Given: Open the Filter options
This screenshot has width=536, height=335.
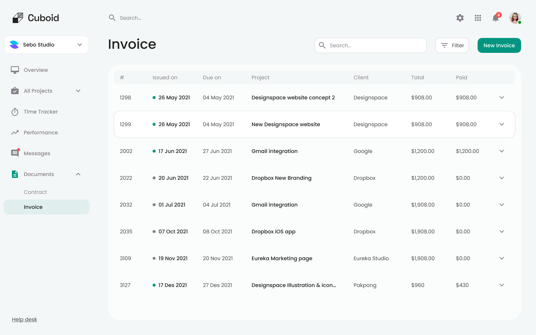Looking at the screenshot, I should [x=452, y=45].
